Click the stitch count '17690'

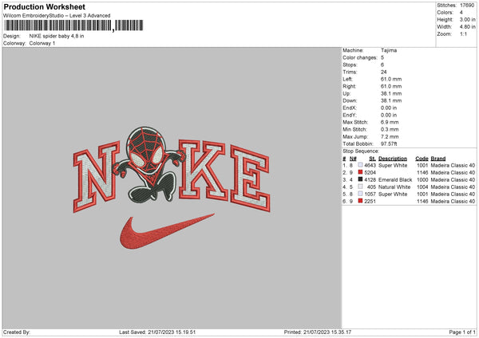[467, 6]
